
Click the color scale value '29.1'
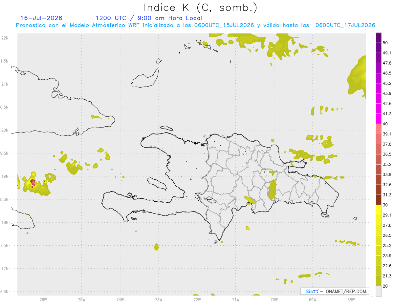(x=387, y=215)
